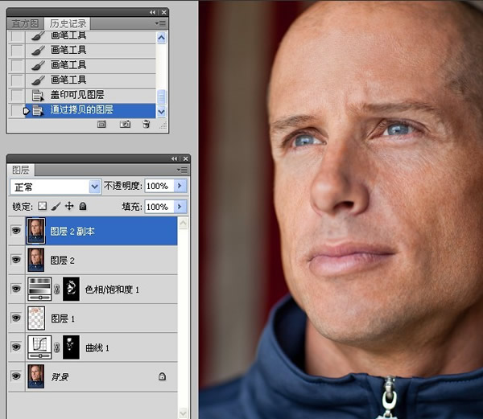Select the 历史记录 tab
483x419 pixels.
click(68, 23)
